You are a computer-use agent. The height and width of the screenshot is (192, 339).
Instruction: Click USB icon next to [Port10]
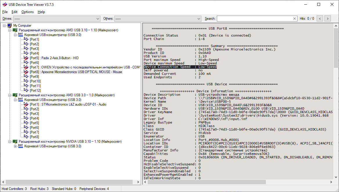26,81
